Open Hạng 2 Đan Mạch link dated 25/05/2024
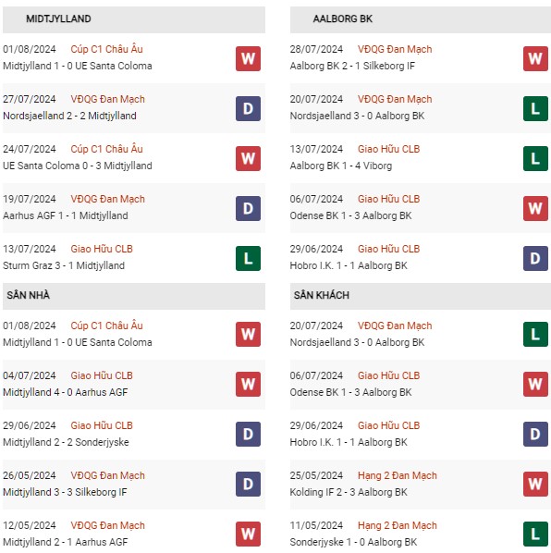Screen dimensions: 551x553 [397, 475]
